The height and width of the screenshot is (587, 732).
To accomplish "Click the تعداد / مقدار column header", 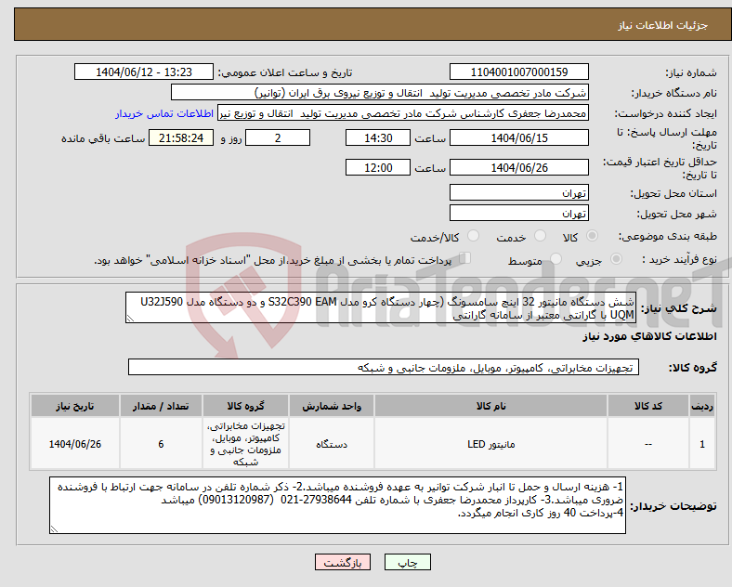I will coord(161,406).
